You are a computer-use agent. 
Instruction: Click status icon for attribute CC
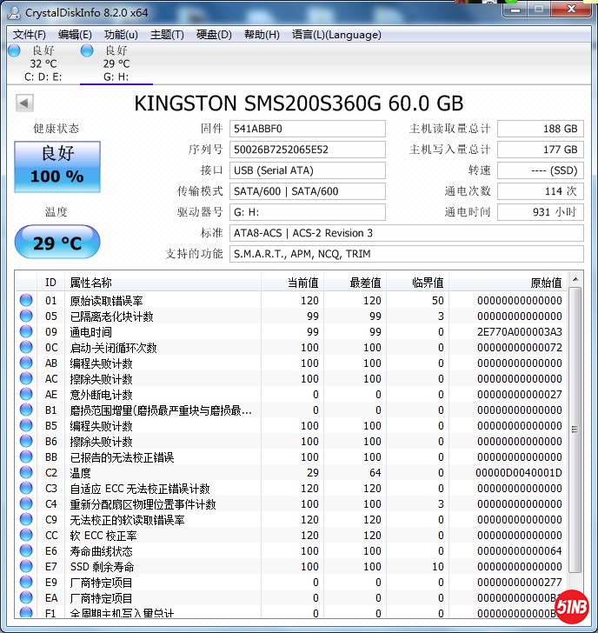pos(26,535)
